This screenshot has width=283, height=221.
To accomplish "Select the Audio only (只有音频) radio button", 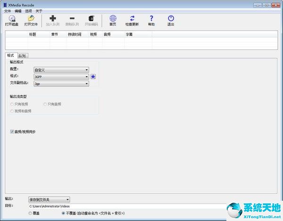I will (45, 104).
